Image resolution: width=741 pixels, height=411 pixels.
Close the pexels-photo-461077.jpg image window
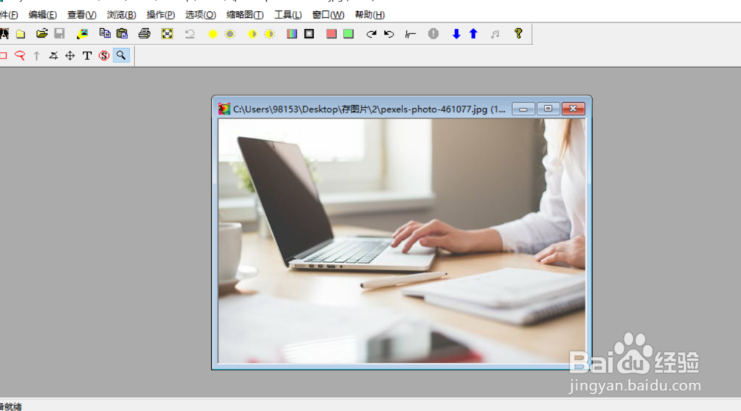coord(574,109)
